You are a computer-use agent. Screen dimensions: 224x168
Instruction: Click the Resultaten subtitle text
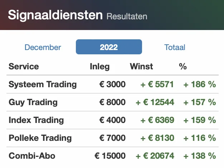pyautogui.click(x=127, y=16)
